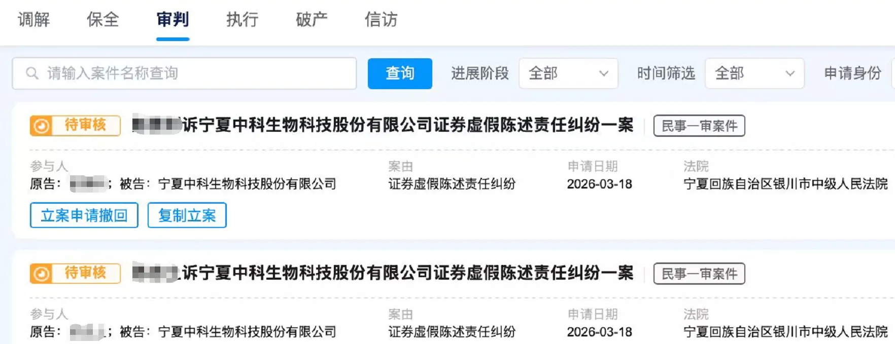Click the 待审核 status icon of first case
Image resolution: width=895 pixels, height=344 pixels.
(42, 126)
